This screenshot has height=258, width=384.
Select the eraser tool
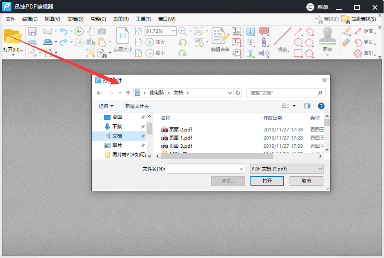point(346,42)
